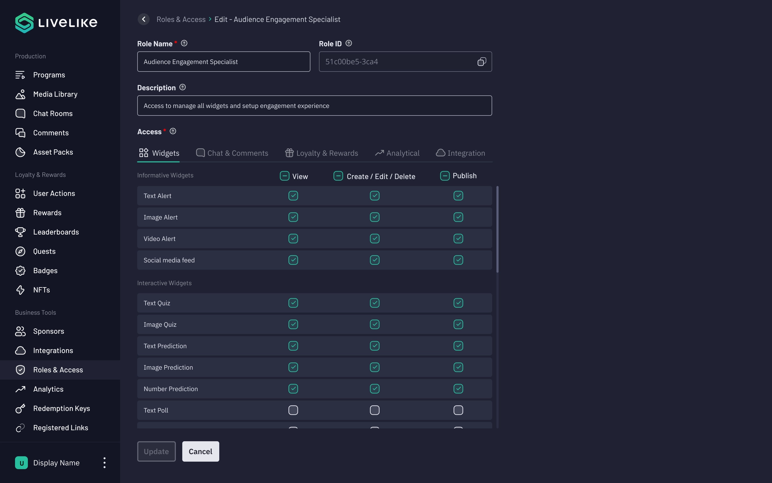The height and width of the screenshot is (483, 772).
Task: Switch to the Integration tab
Action: tap(461, 153)
